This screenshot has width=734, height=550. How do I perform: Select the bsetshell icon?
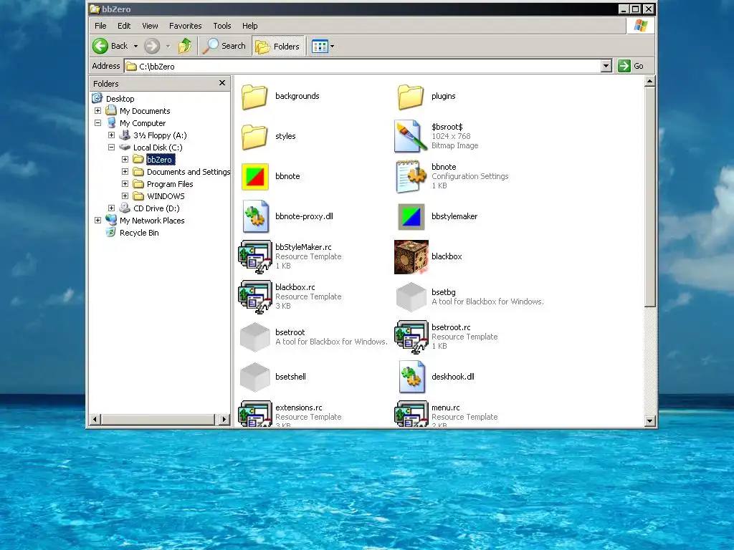[x=254, y=377]
